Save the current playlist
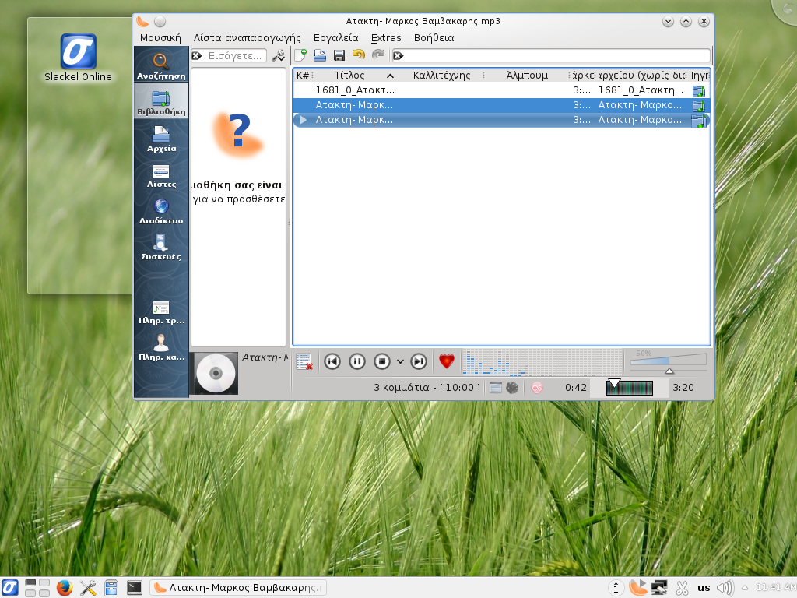The width and height of the screenshot is (797, 598). (339, 55)
